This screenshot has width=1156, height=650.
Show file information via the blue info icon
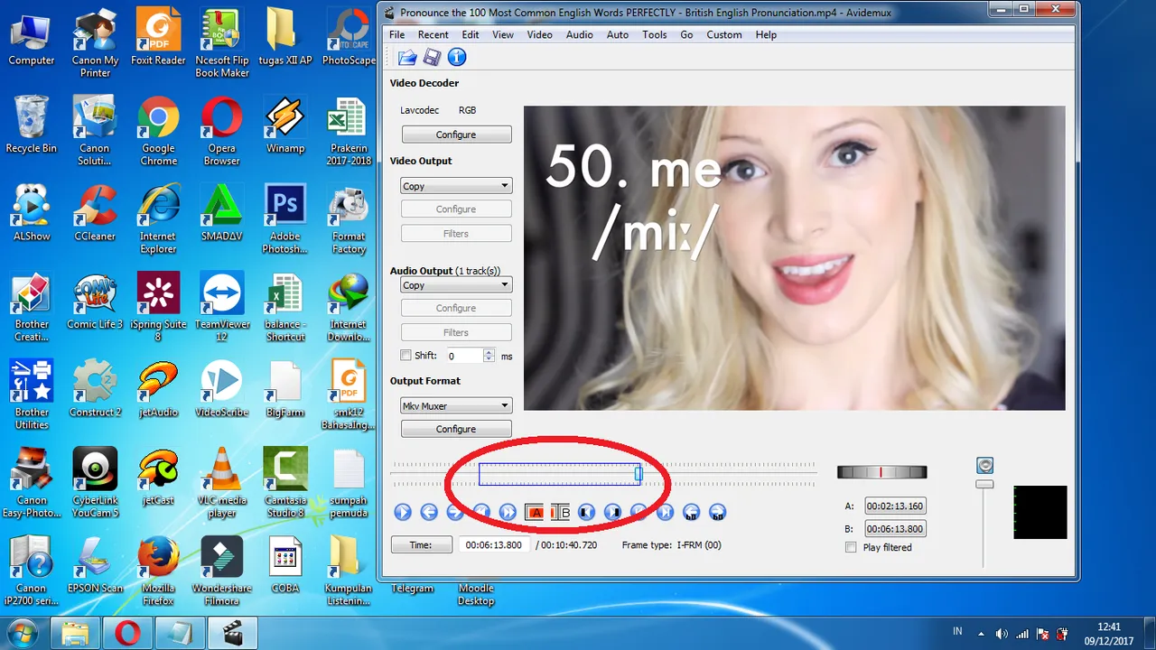pyautogui.click(x=457, y=58)
